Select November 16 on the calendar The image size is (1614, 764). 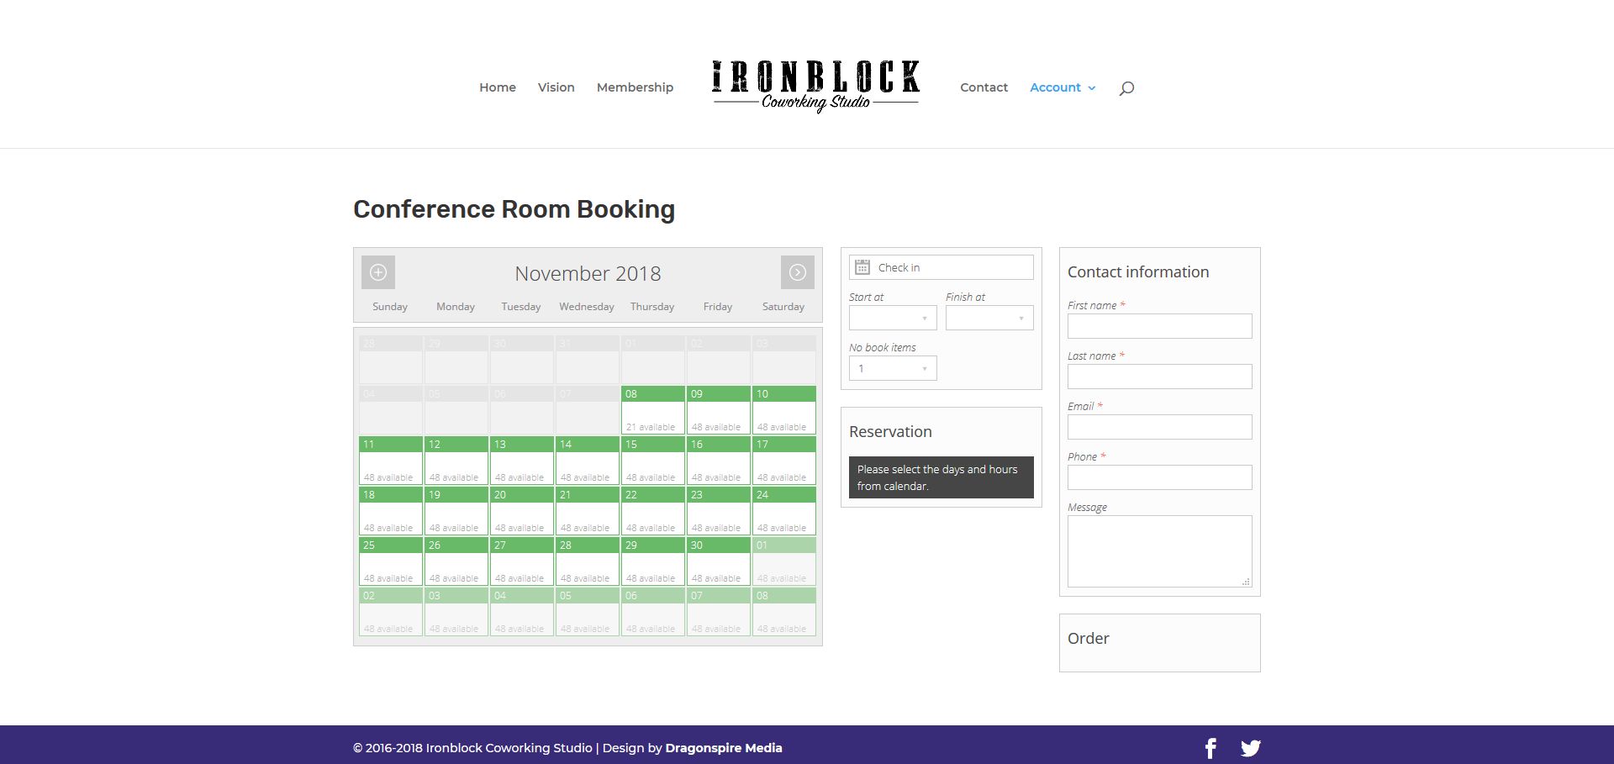click(719, 461)
